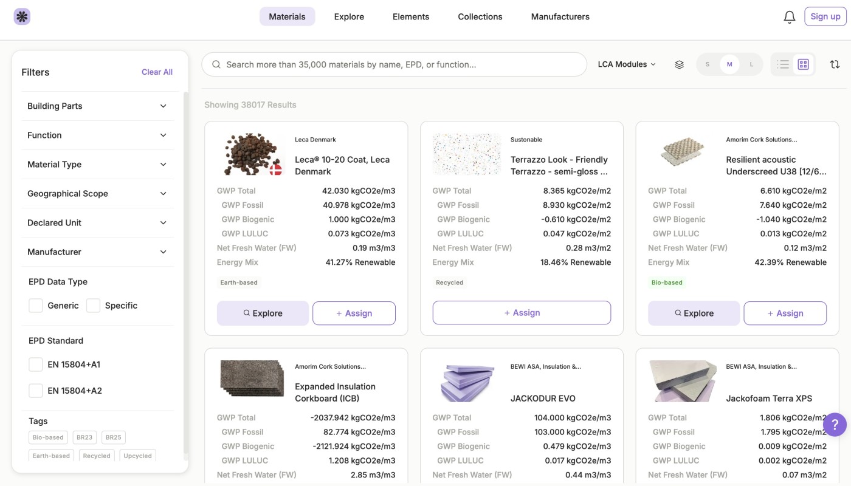Go to the Explore tab
The width and height of the screenshot is (851, 486).
pyautogui.click(x=349, y=16)
